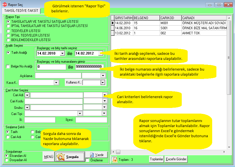Choose Tediyeler Listesi report type
Viewport: 235px width, 167px height.
pyautogui.click(x=8, y=31)
